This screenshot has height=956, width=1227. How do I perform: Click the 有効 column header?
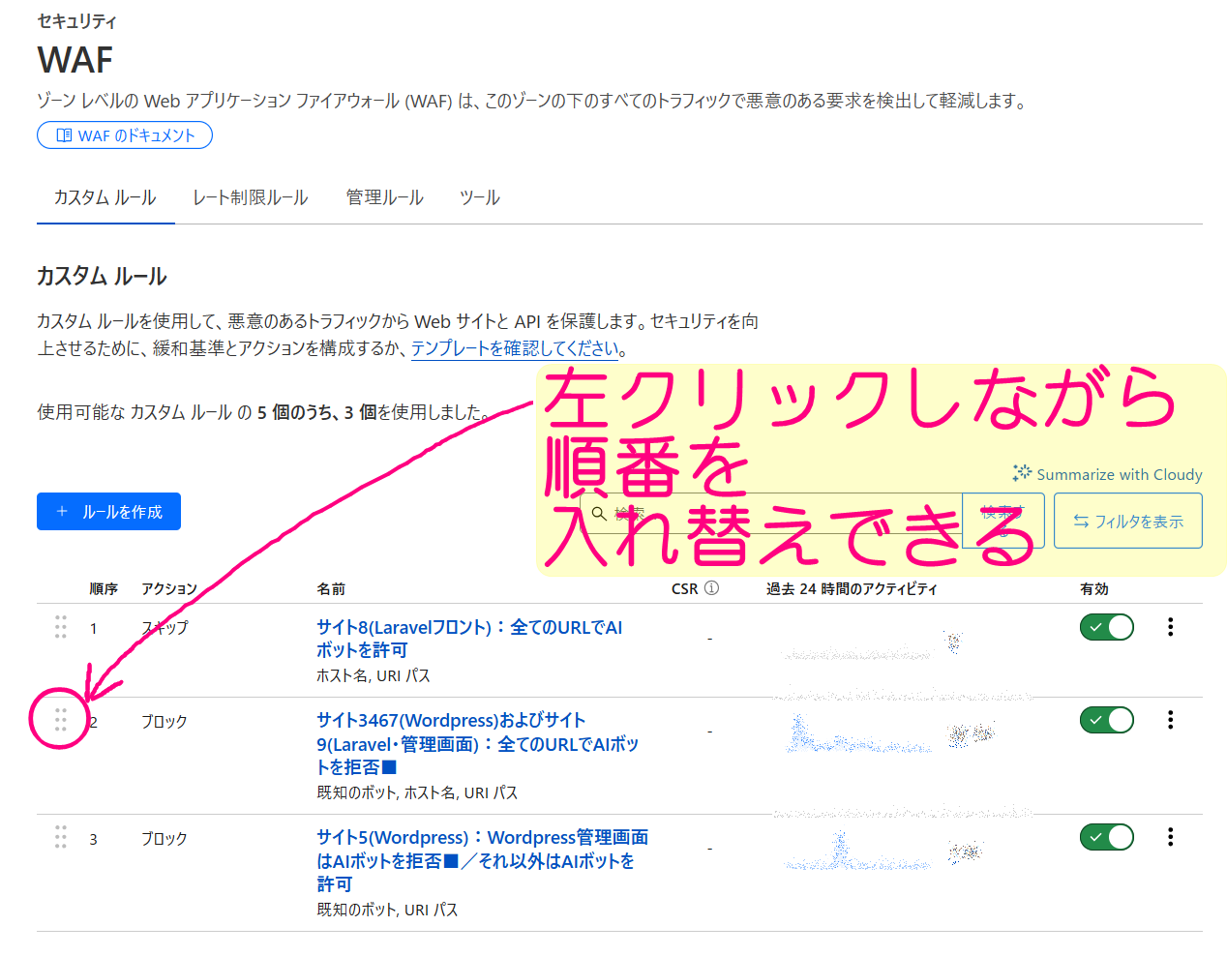1094,588
